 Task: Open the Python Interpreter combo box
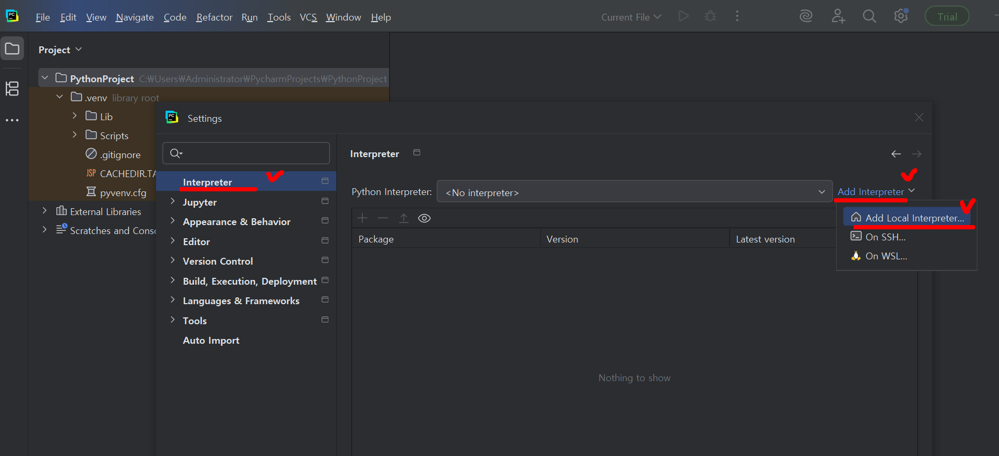pos(634,192)
